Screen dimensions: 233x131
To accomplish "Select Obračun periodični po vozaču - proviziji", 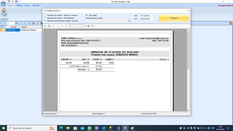I will (x=45, y=21).
